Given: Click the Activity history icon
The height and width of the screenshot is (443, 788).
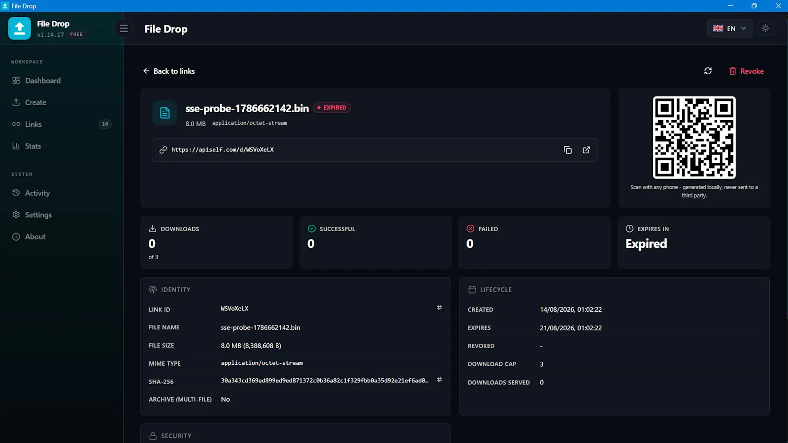Looking at the screenshot, I should [16, 193].
